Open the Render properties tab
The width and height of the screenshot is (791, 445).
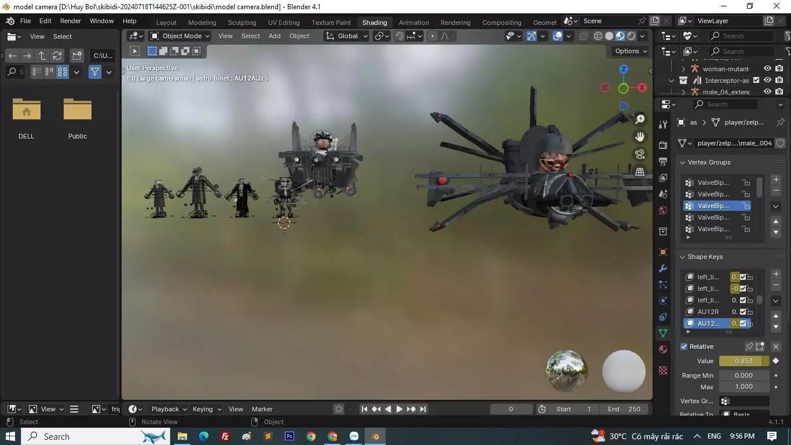tap(663, 144)
